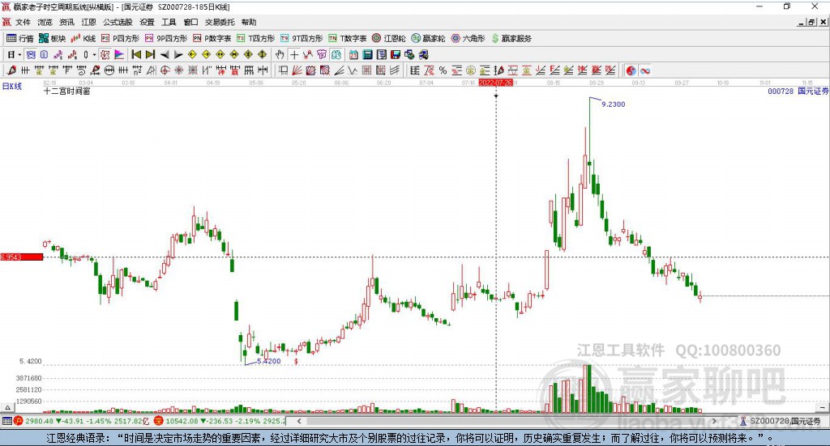The width and height of the screenshot is (830, 446).
Task: Restore the inner chart window
Action: [812, 22]
